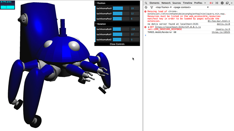This screenshot has width=234, height=131.
Task: Click the GET error red icon
Action: tap(145, 27)
